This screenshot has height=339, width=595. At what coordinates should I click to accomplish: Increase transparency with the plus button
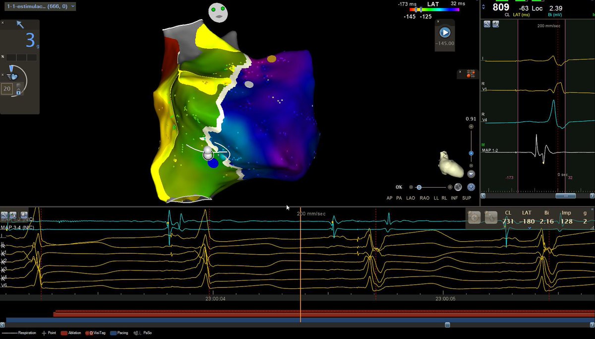point(450,187)
